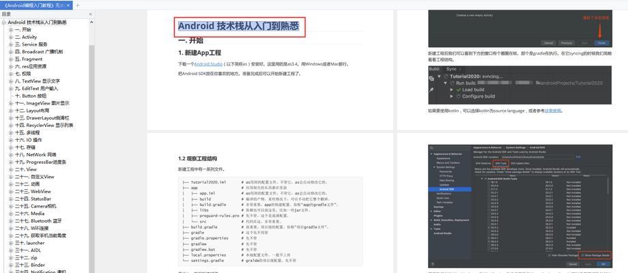Open 二十八. WiFi连接 outline entry
Screen dimensions: 628x273
32,228
